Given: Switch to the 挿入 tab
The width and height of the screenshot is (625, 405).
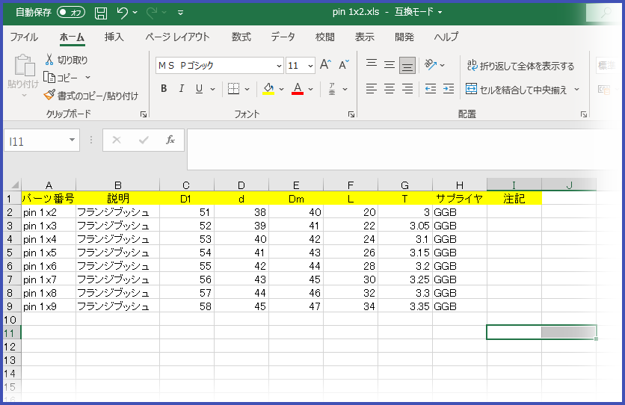Looking at the screenshot, I should click(x=114, y=37).
